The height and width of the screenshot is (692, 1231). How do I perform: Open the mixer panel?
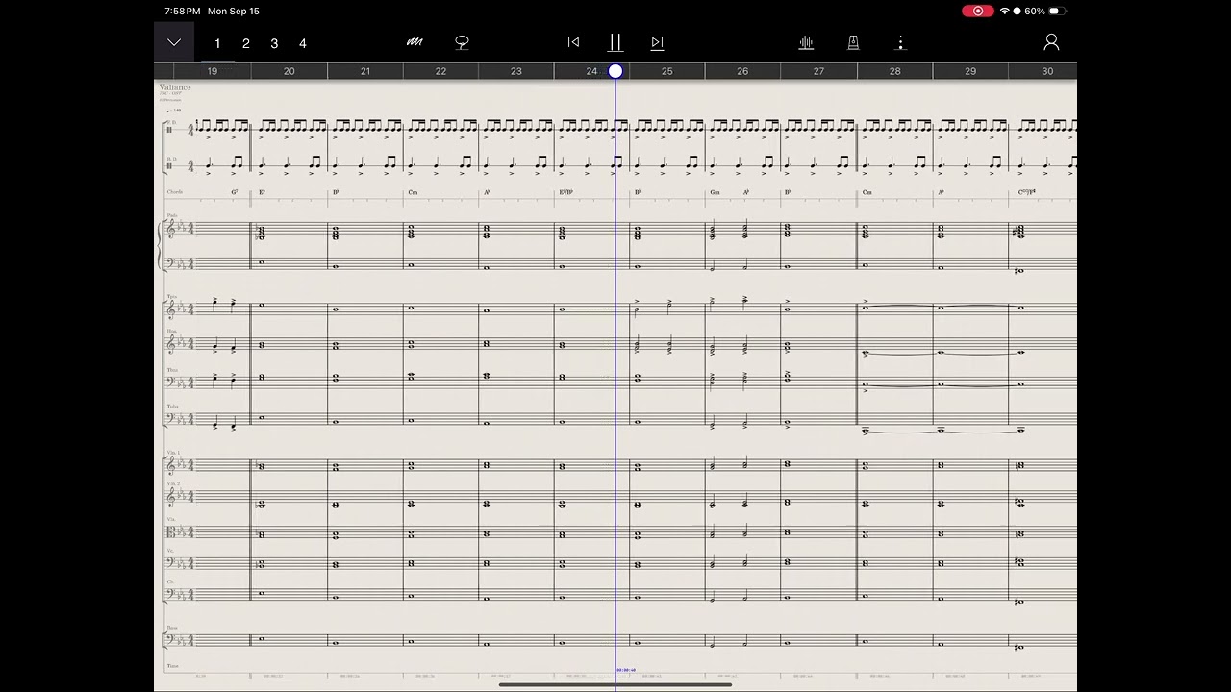(x=806, y=42)
